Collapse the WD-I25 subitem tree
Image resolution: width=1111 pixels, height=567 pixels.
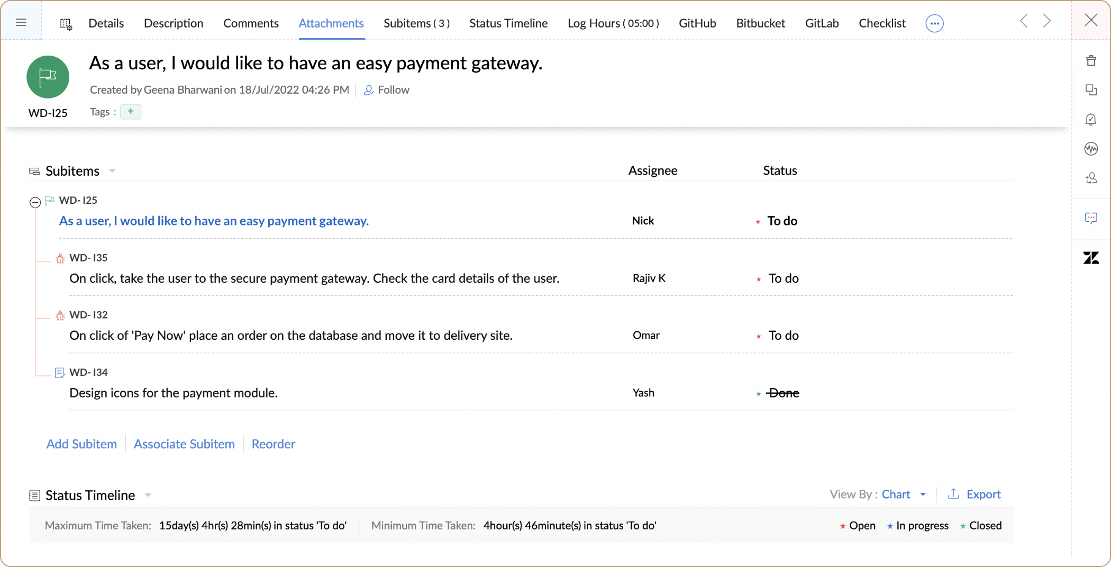point(35,202)
